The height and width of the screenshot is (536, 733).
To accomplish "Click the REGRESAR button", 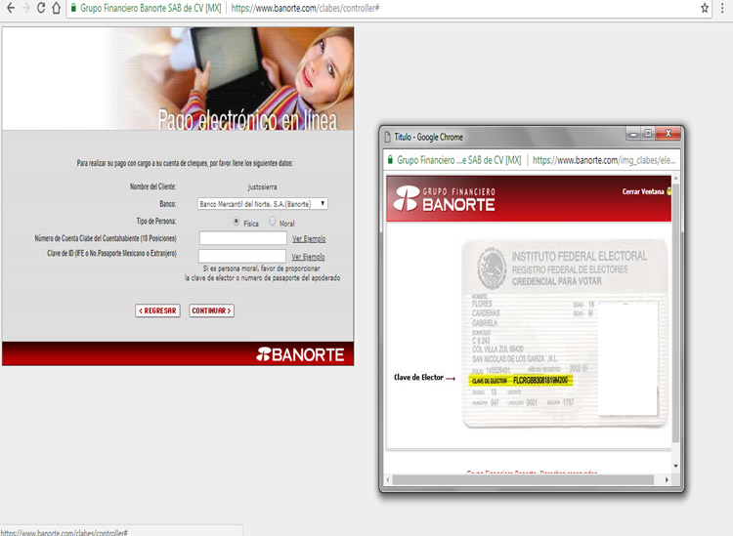I will pos(157,310).
